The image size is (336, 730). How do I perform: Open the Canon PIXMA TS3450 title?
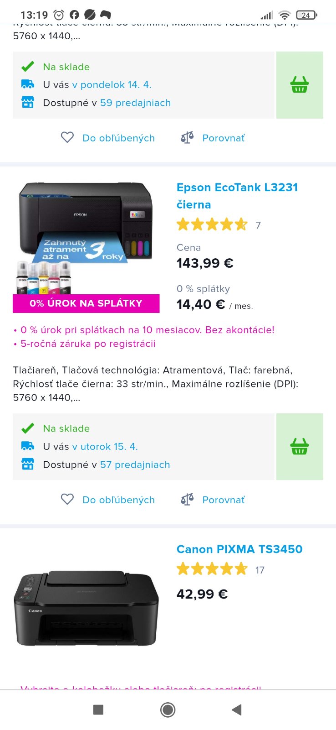point(239,549)
